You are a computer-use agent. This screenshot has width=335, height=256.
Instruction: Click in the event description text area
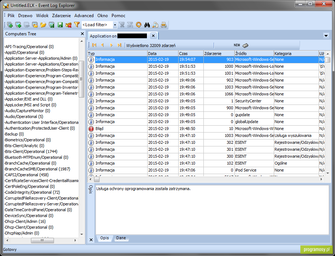pyautogui.click(x=212, y=210)
